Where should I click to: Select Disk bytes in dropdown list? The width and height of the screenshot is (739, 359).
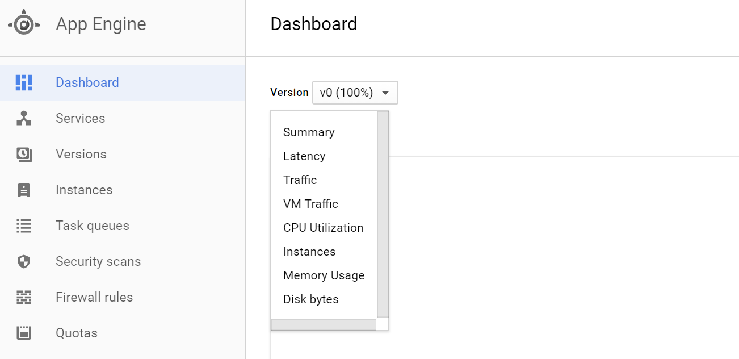point(310,299)
